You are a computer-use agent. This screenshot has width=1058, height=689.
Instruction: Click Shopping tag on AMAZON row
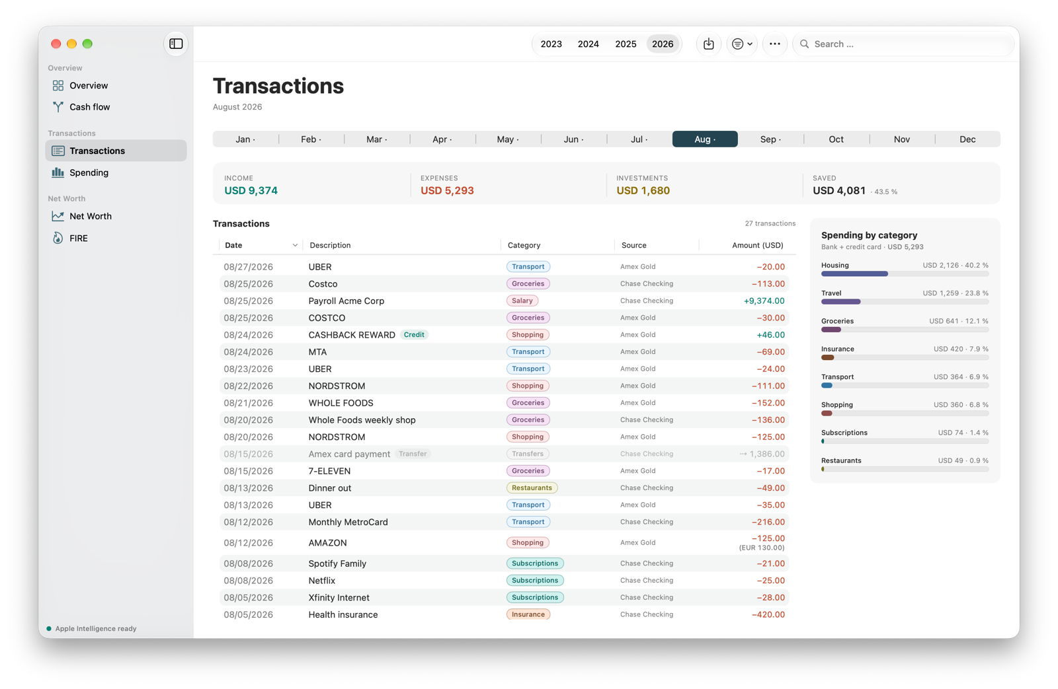pos(528,543)
